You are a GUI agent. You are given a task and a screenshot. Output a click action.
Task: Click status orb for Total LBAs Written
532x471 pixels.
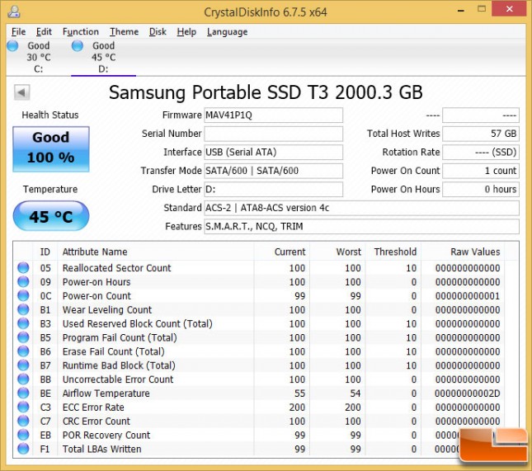click(x=23, y=449)
